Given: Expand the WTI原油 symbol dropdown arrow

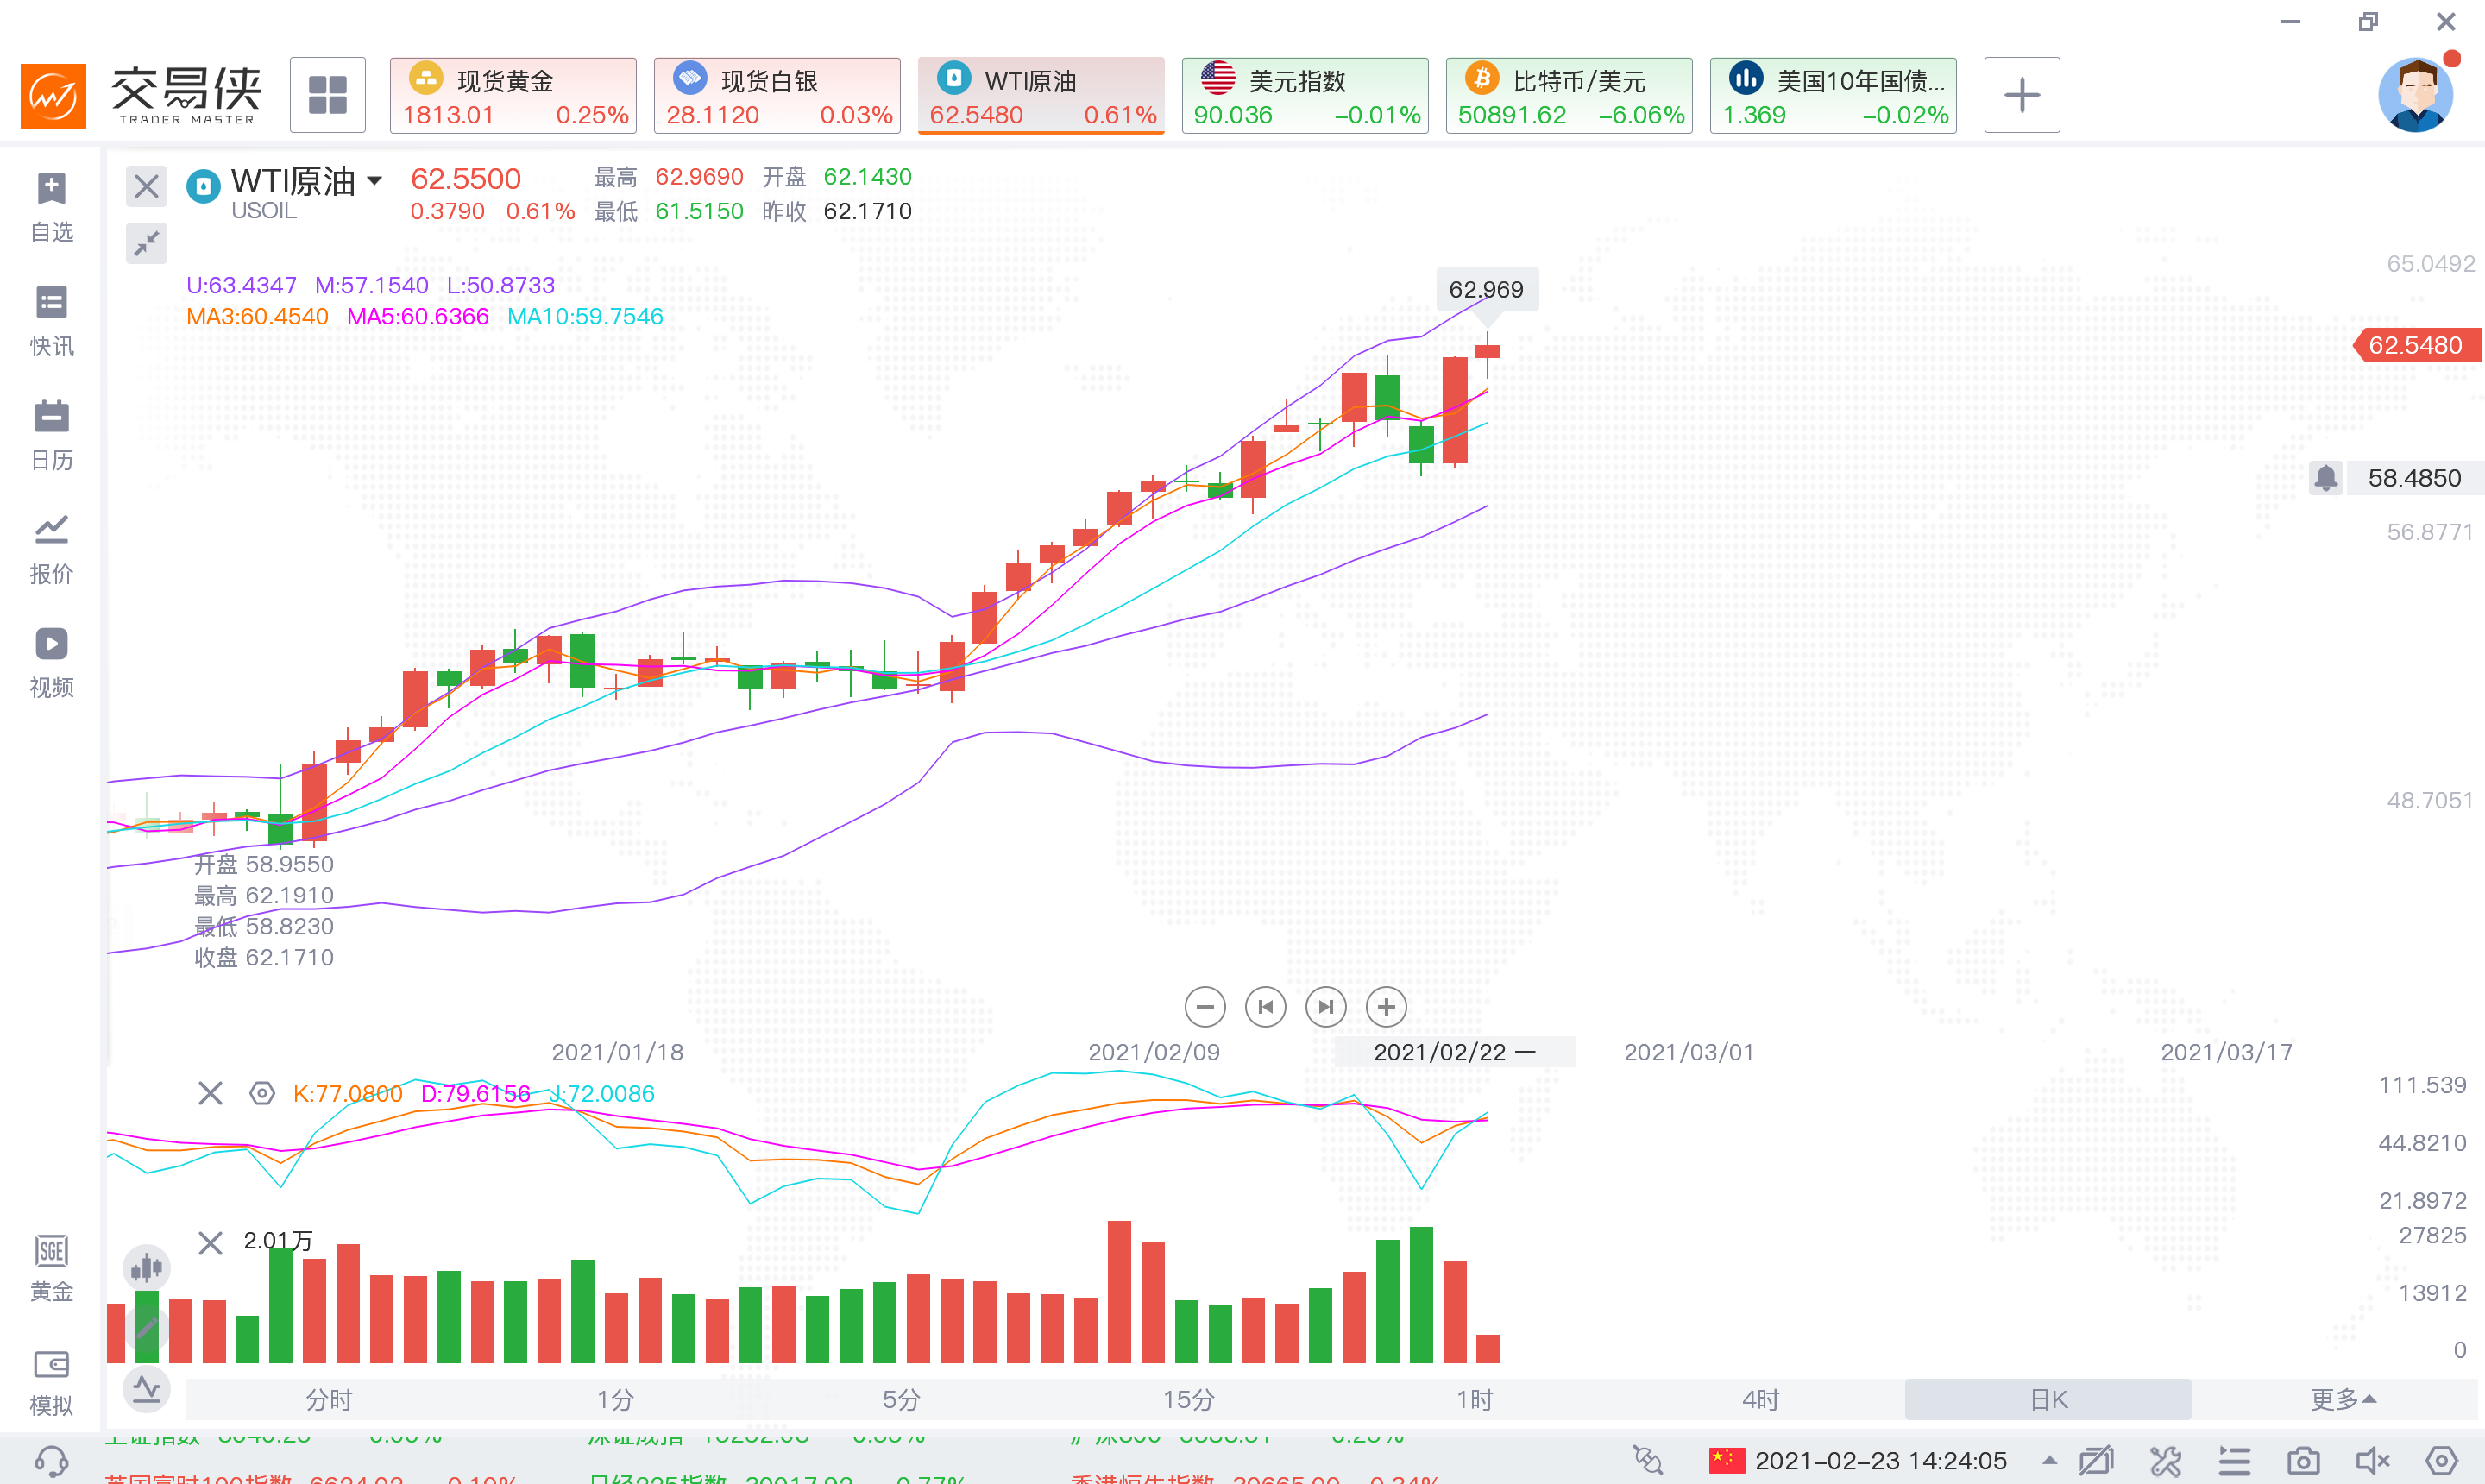Looking at the screenshot, I should pos(374,181).
